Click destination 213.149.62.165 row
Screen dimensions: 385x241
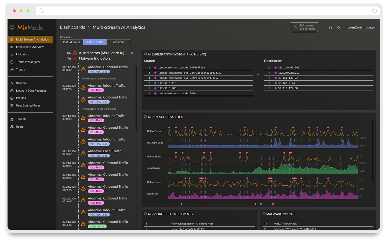coord(319,68)
